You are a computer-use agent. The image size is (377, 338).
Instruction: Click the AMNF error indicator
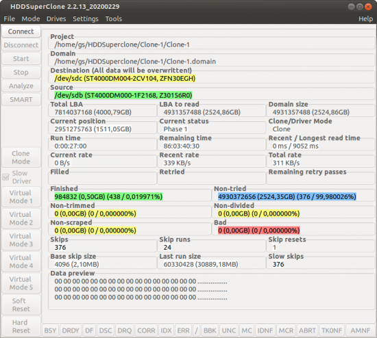pyautogui.click(x=360, y=330)
